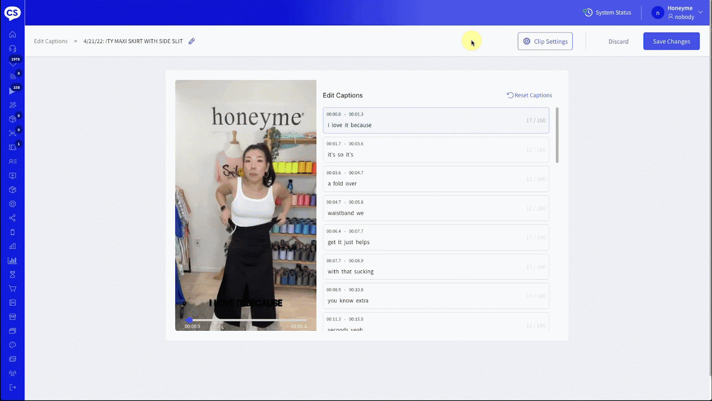
Task: Click the Reset Captions link
Action: point(530,95)
